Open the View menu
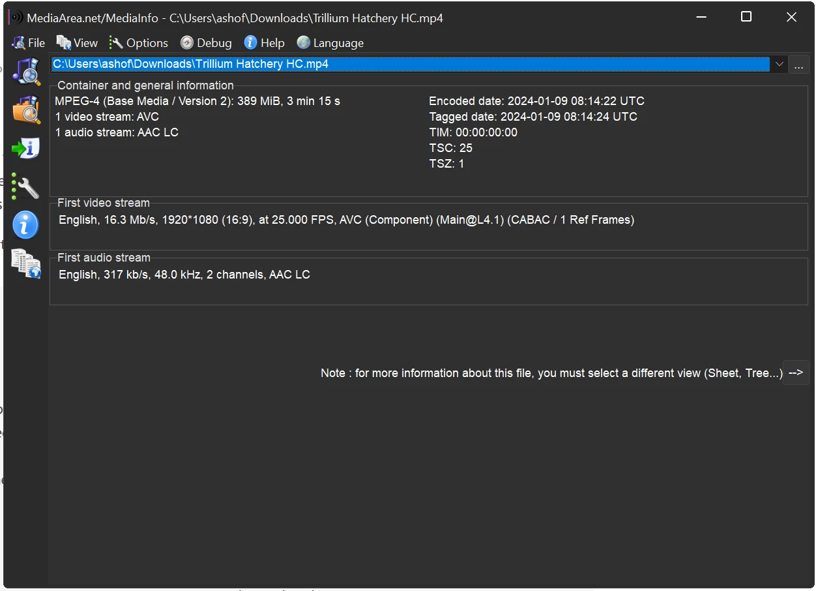This screenshot has width=818, height=591. pos(77,43)
